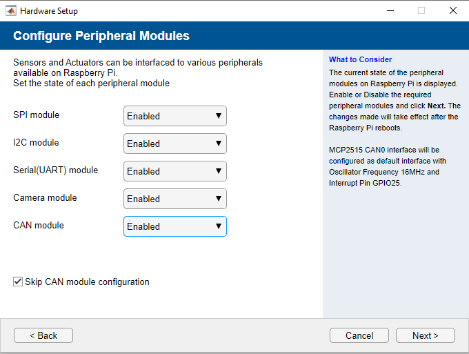Close the Hardware Setup window
Screen dimensions: 469x354
pyautogui.click(x=453, y=11)
